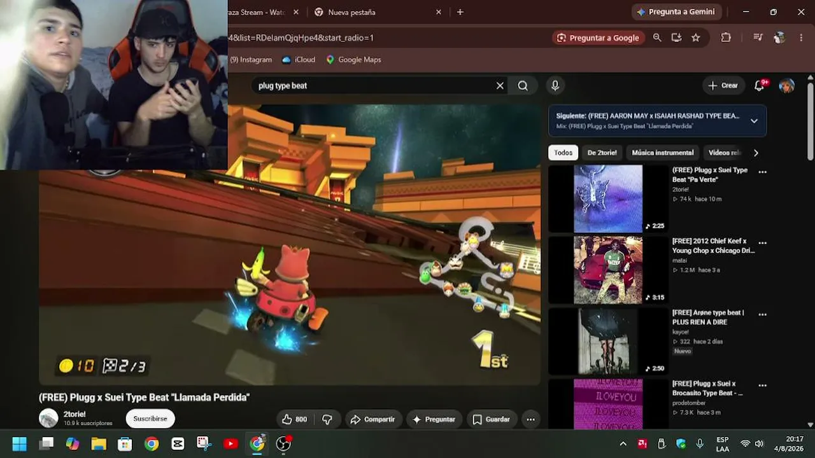Screen dimensions: 815x458
Task: Click Suscribirse button
Action: click(x=150, y=419)
